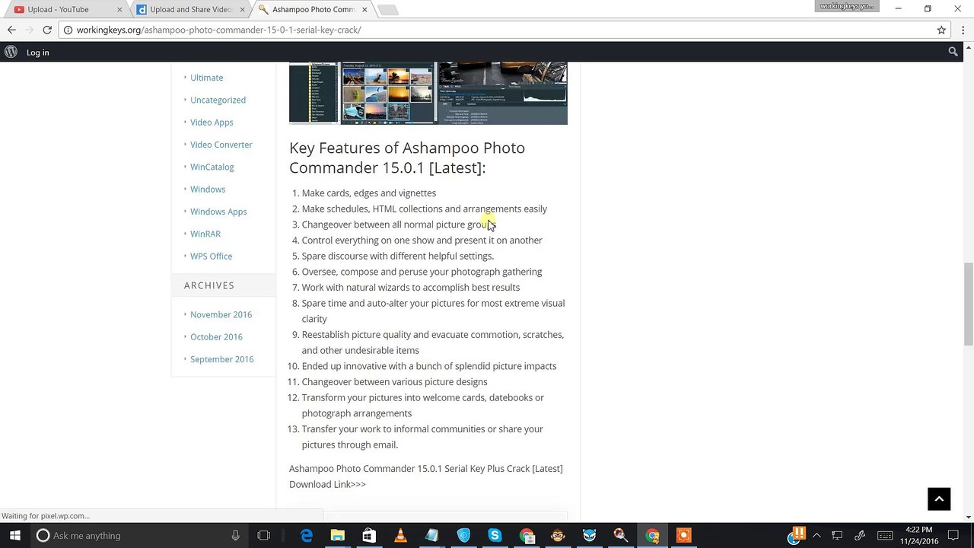Launch Microsoft Edge from taskbar
The width and height of the screenshot is (974, 548).
[x=307, y=536]
